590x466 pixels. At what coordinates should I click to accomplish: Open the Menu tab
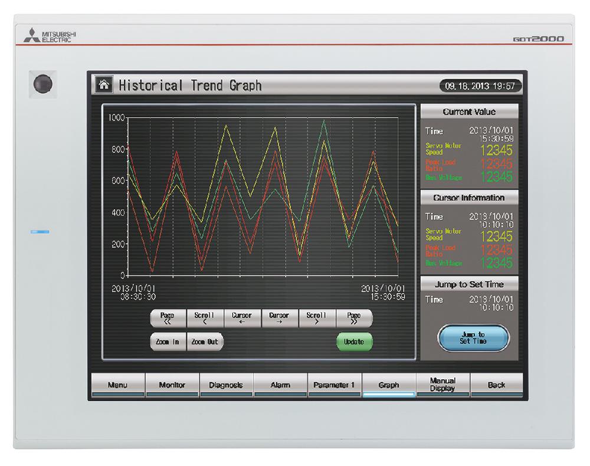117,385
